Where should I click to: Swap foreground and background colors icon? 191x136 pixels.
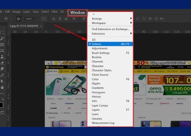3,99
